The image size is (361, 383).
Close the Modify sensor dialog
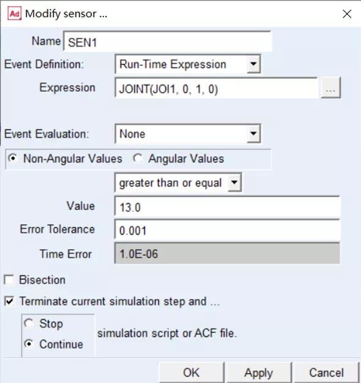347,14
